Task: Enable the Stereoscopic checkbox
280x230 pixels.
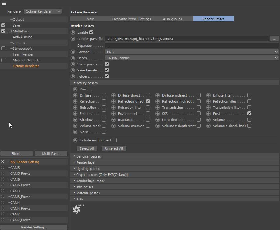Action: tap(3, 49)
